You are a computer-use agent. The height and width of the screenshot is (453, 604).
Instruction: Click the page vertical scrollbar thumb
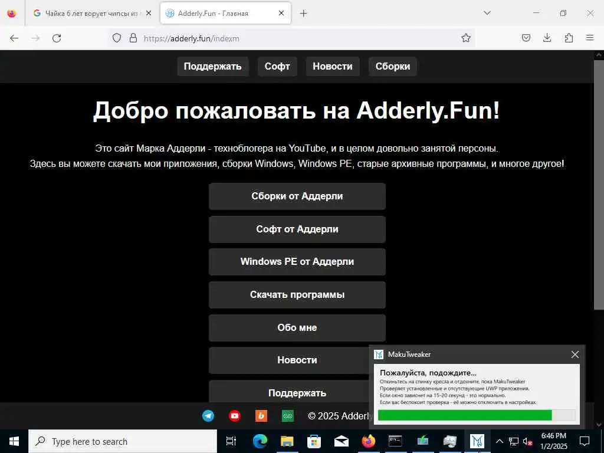[x=599, y=184]
